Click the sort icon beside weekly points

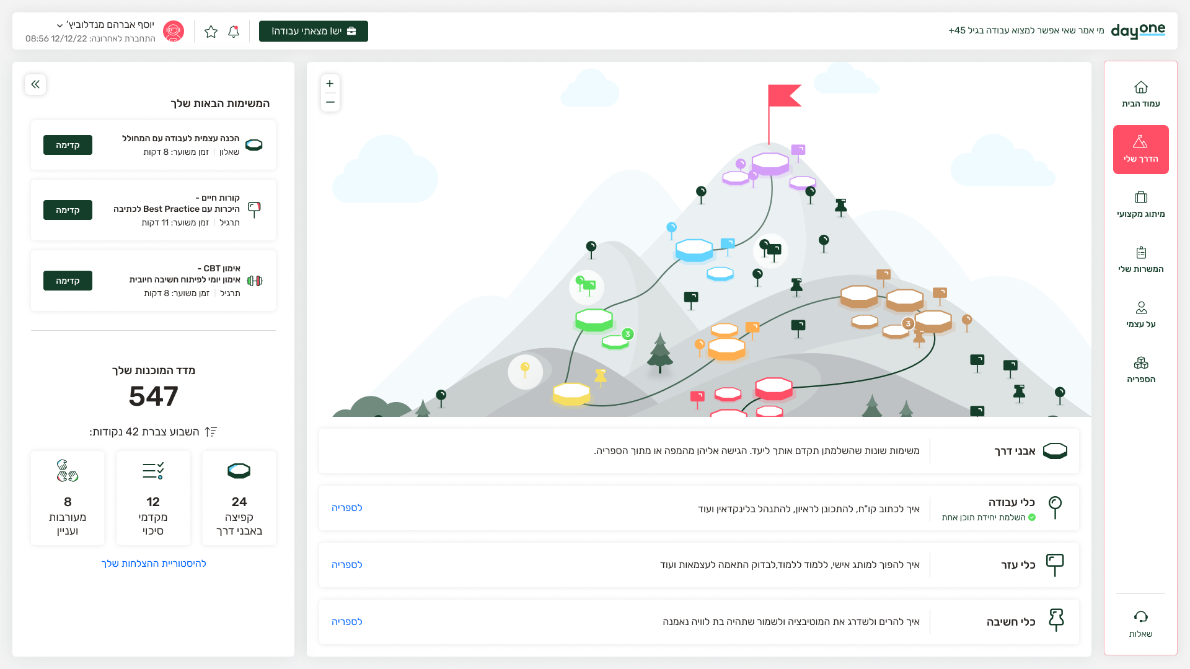(211, 432)
